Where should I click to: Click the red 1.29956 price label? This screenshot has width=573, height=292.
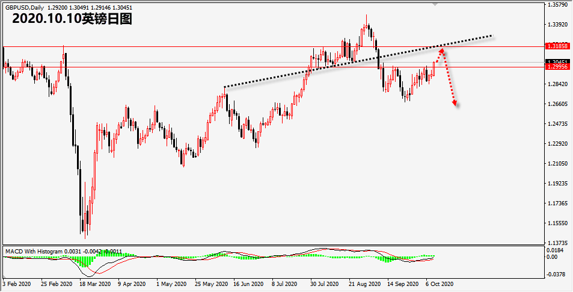tap(557, 67)
